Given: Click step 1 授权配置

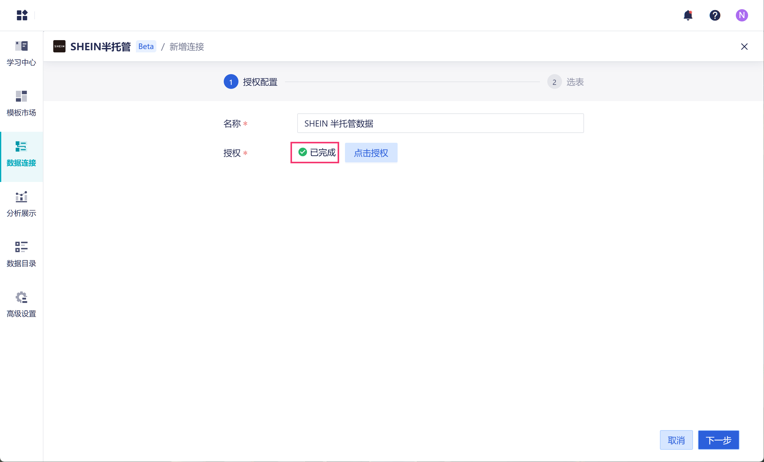Looking at the screenshot, I should click(250, 82).
